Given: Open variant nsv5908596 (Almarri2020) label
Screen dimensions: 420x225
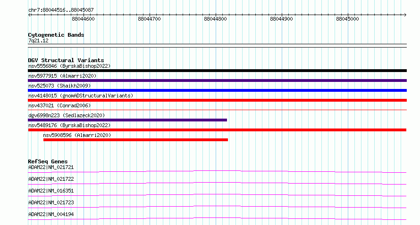Looking at the screenshot, I should [77, 135].
